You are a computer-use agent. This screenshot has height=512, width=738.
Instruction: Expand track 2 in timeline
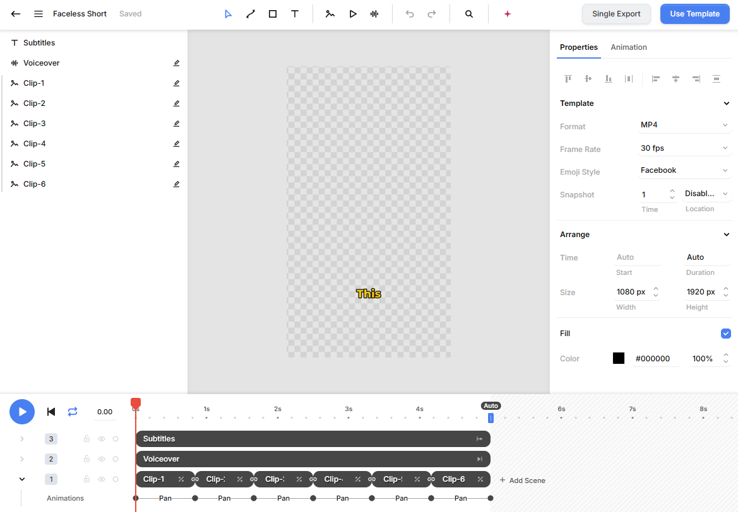[x=21, y=459]
